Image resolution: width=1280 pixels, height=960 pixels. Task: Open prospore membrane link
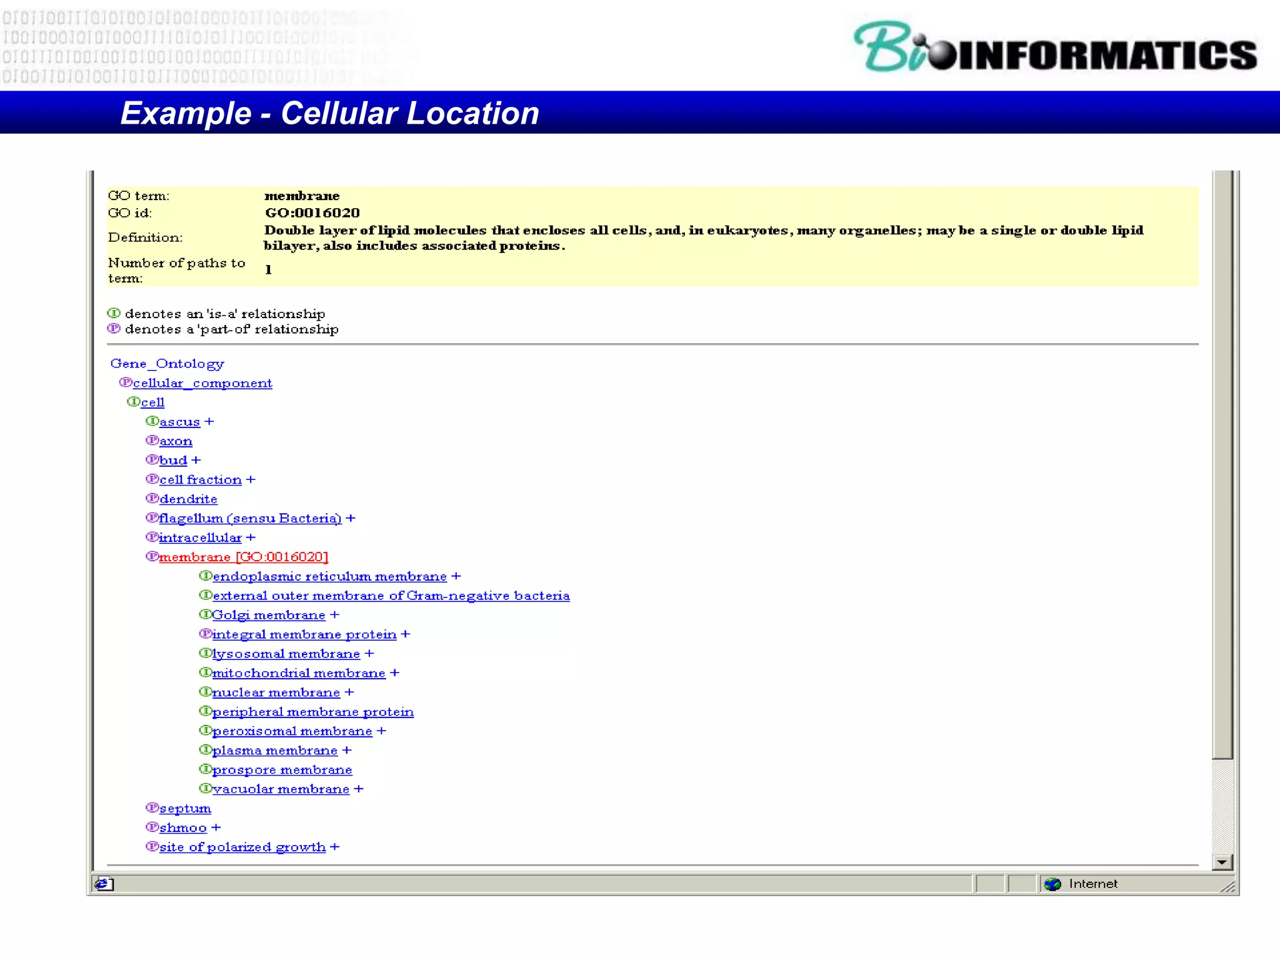pos(282,770)
